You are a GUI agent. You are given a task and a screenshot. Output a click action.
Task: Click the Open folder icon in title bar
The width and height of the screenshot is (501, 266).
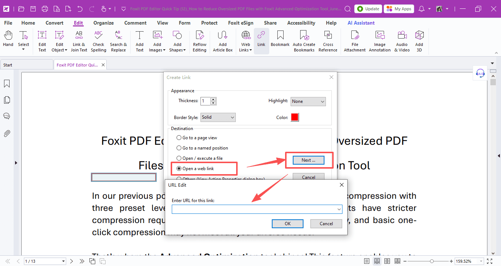(x=21, y=8)
